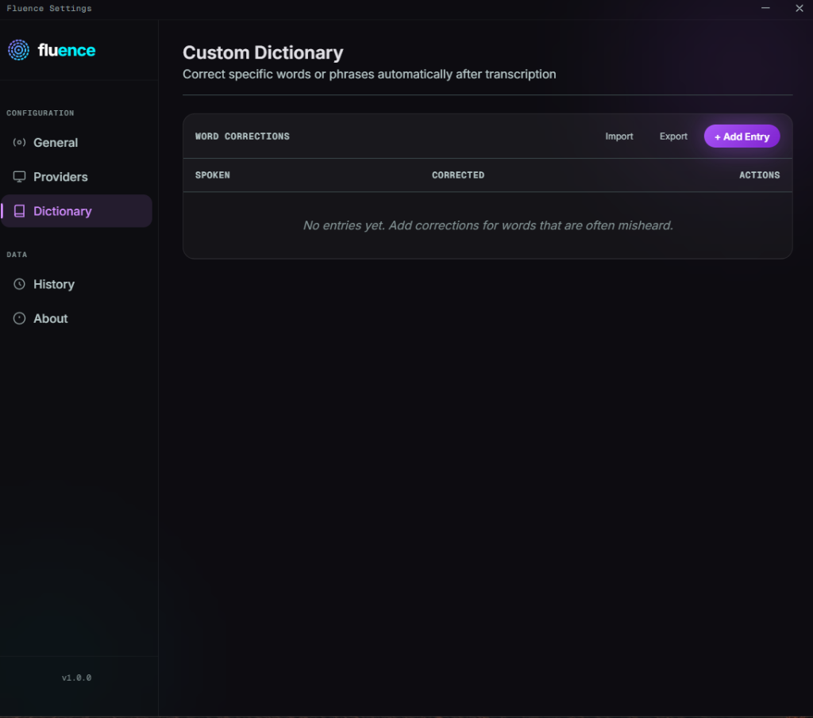Close the Fluence Settings window

click(799, 8)
